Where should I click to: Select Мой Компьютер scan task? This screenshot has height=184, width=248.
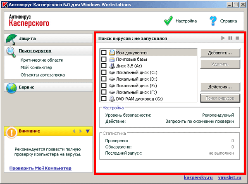36,67
